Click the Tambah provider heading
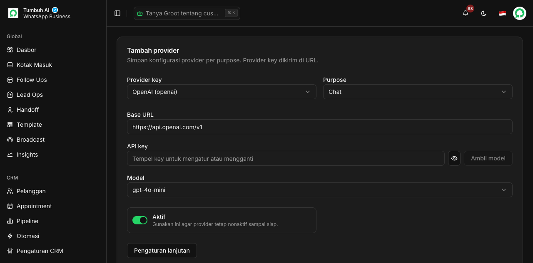 point(153,50)
